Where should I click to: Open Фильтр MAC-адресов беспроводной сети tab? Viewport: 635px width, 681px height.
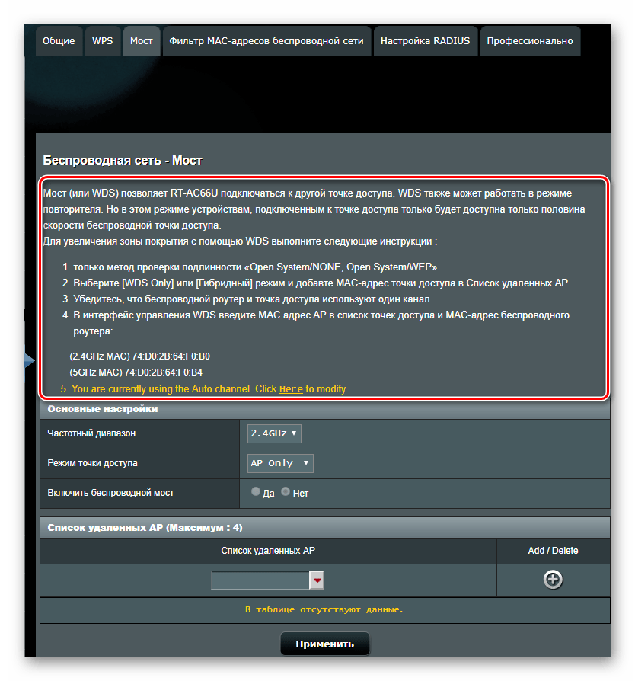pyautogui.click(x=266, y=41)
